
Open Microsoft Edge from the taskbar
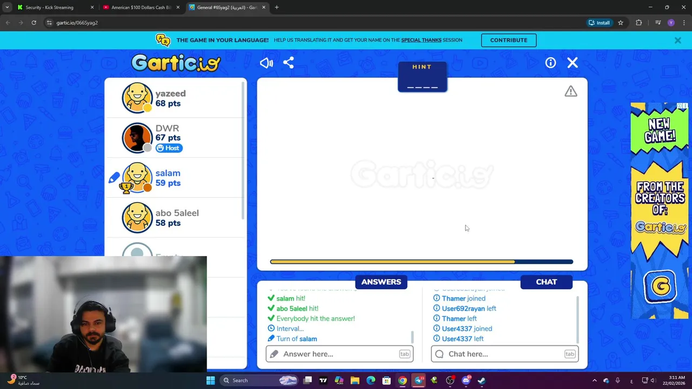coord(371,380)
